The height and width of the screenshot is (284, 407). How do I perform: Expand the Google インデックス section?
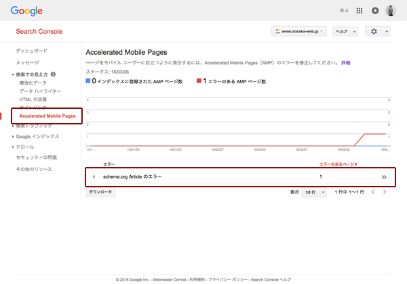click(x=13, y=137)
